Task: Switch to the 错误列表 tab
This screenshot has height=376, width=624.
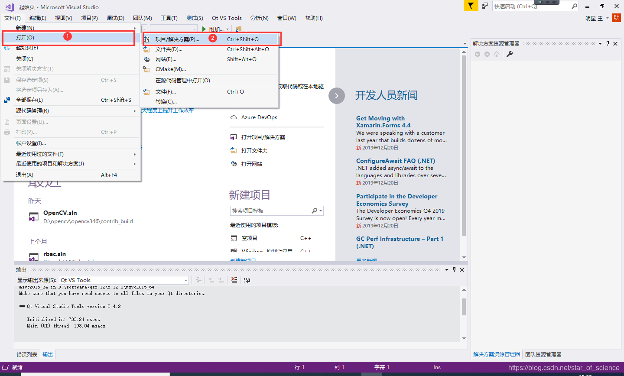Action: click(x=27, y=354)
